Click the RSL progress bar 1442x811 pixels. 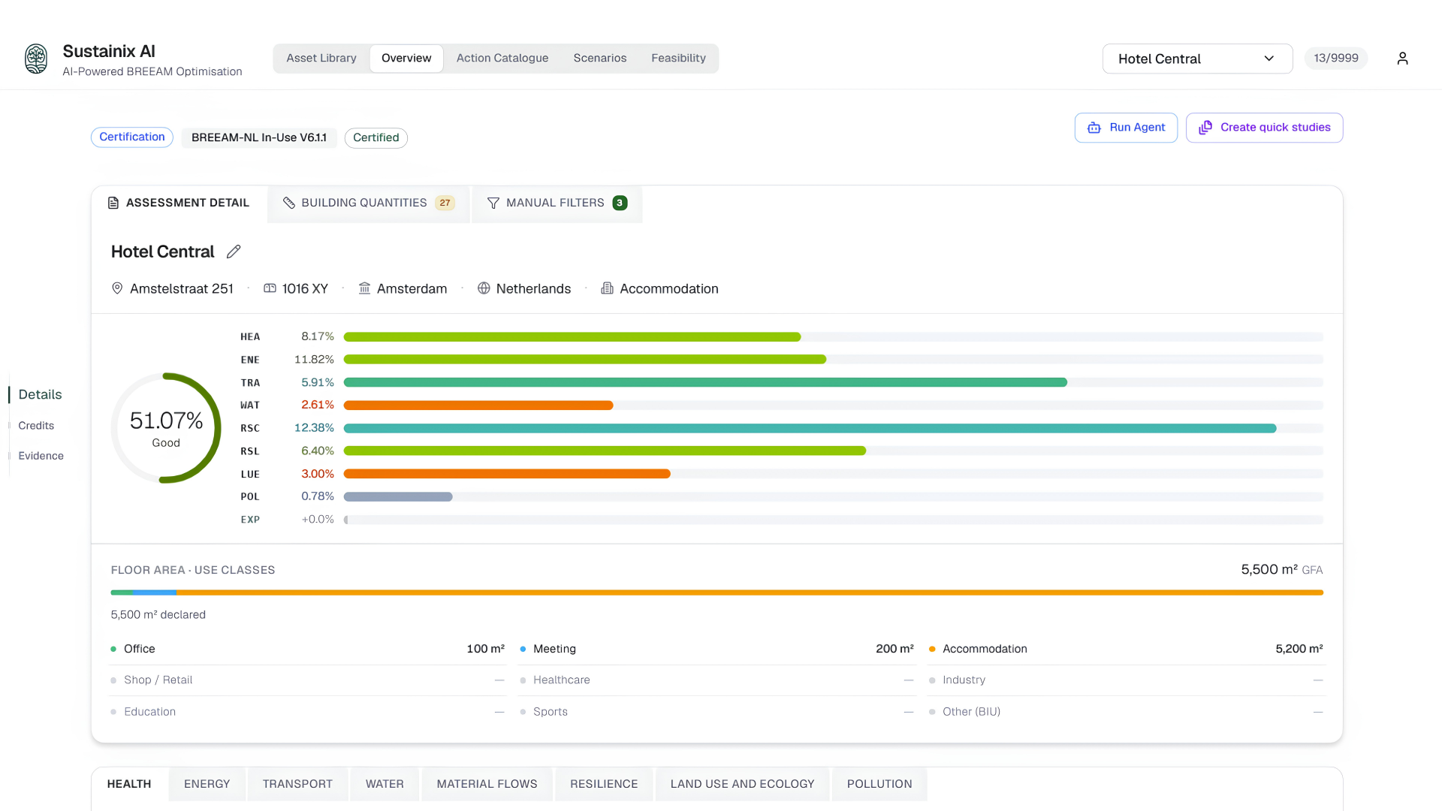point(833,451)
